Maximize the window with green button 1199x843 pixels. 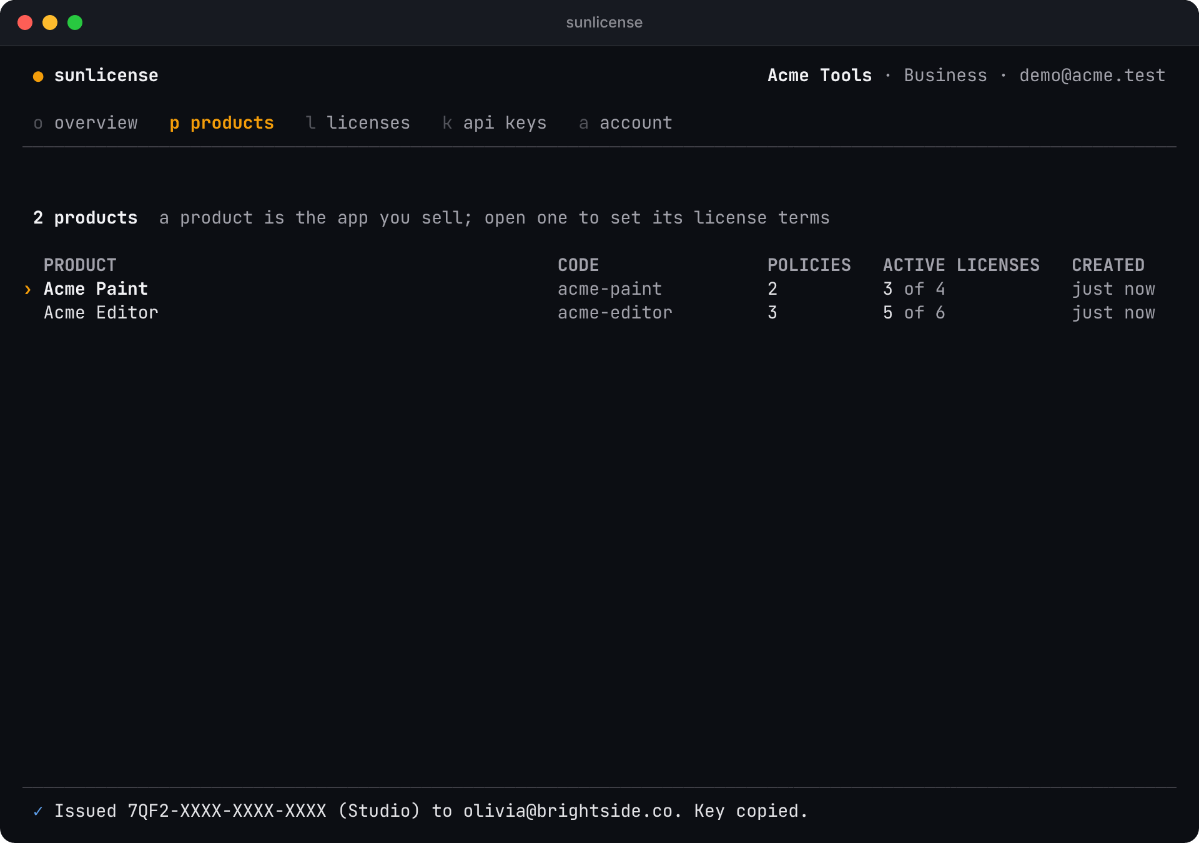click(75, 22)
